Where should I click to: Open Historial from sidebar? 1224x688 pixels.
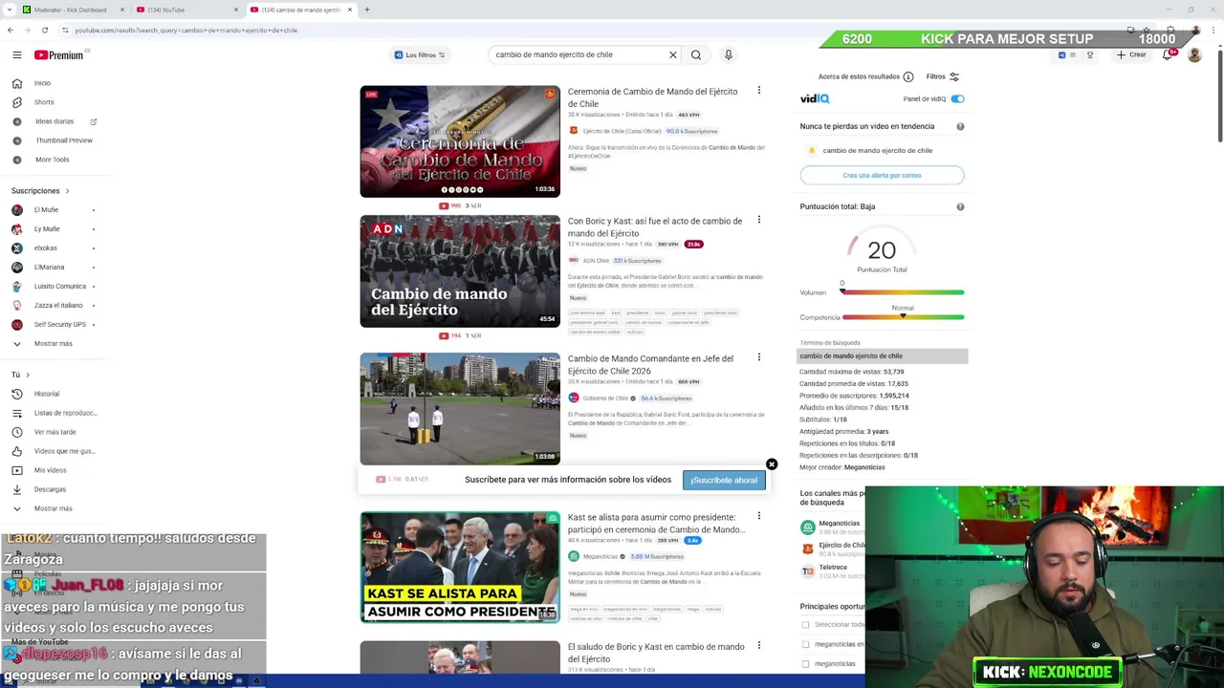click(47, 394)
